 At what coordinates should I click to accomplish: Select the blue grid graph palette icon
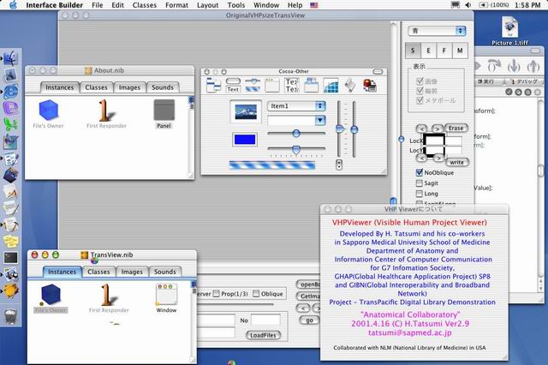point(331,86)
